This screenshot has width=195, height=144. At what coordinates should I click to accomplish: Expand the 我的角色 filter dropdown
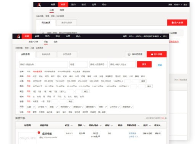(65, 107)
